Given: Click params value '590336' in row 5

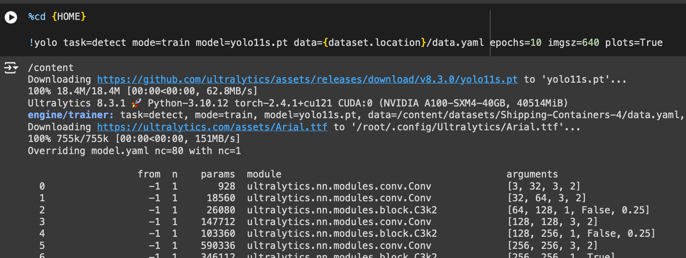Looking at the screenshot, I should pyautogui.click(x=218, y=245).
